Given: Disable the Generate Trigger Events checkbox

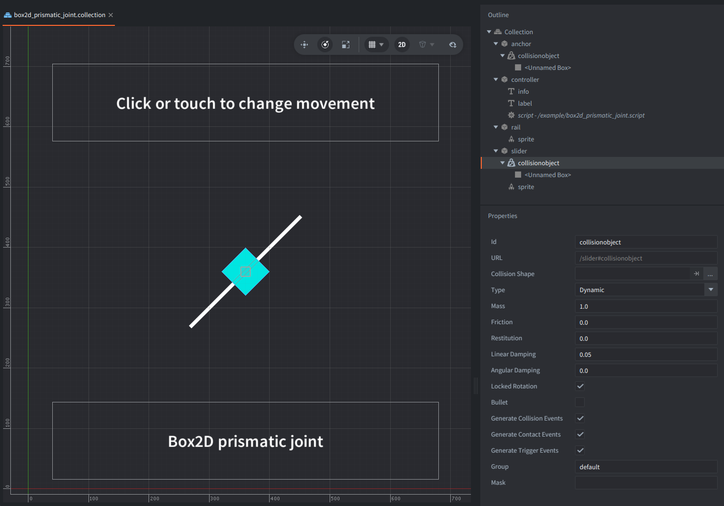Looking at the screenshot, I should click(580, 451).
